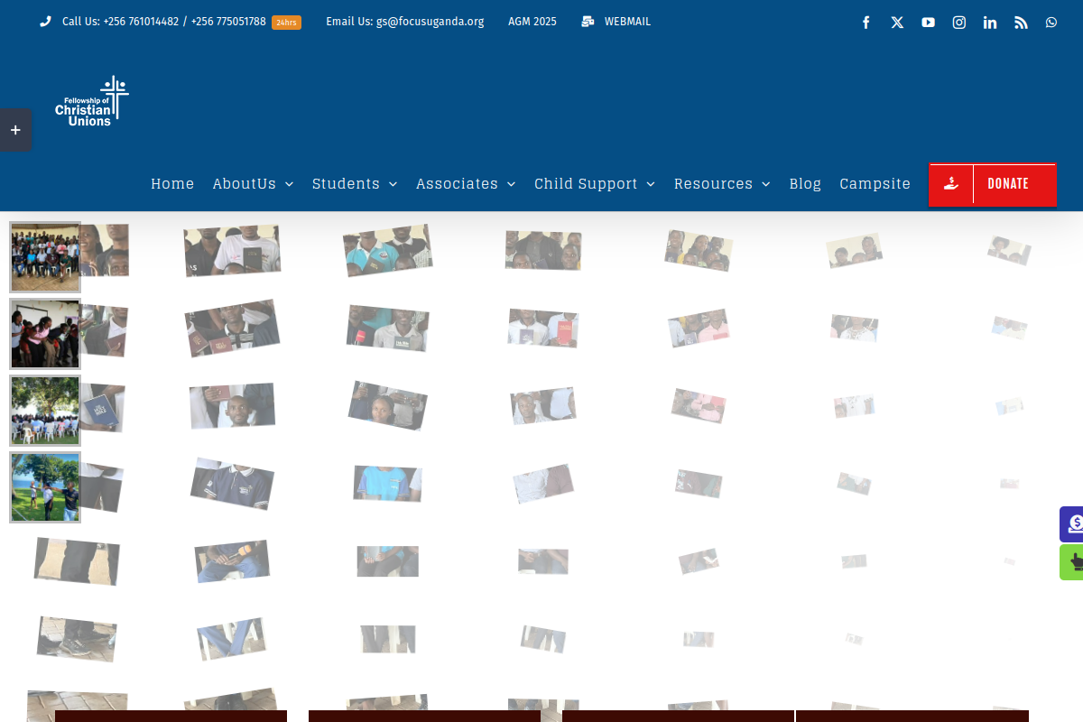Open the Students menu item

point(346,183)
